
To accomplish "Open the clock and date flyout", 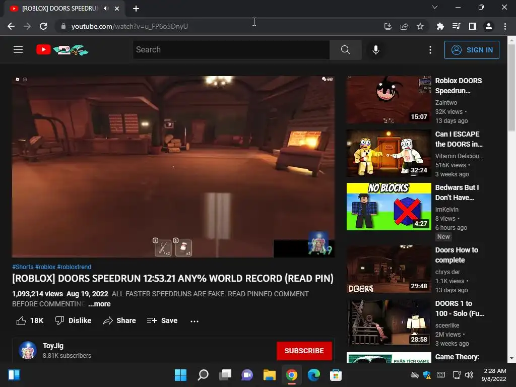I will click(494, 375).
